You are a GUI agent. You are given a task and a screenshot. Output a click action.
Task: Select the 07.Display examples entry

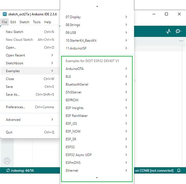click(97, 17)
